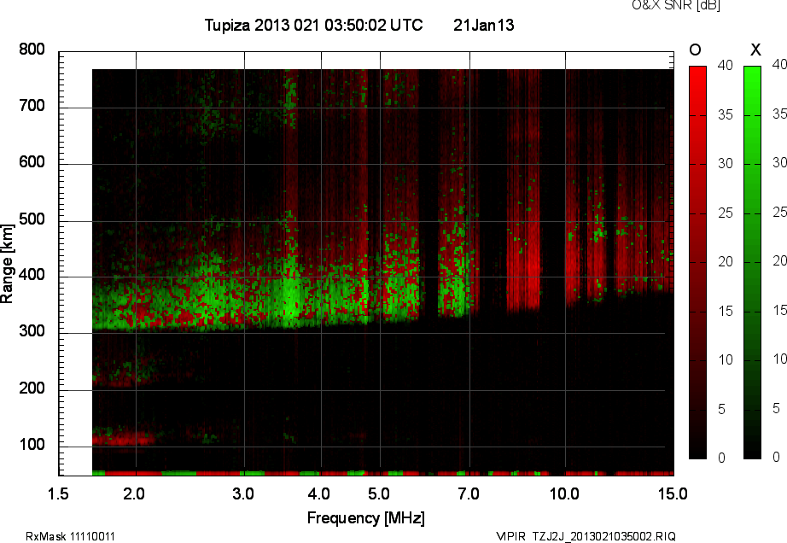Screen dimensions: 787x543
Task: Click the 3.0 frequency axis label
Action: pos(243,494)
